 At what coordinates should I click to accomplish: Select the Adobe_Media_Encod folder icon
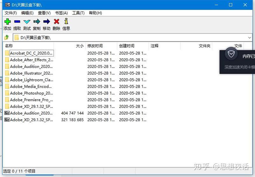point(7,86)
